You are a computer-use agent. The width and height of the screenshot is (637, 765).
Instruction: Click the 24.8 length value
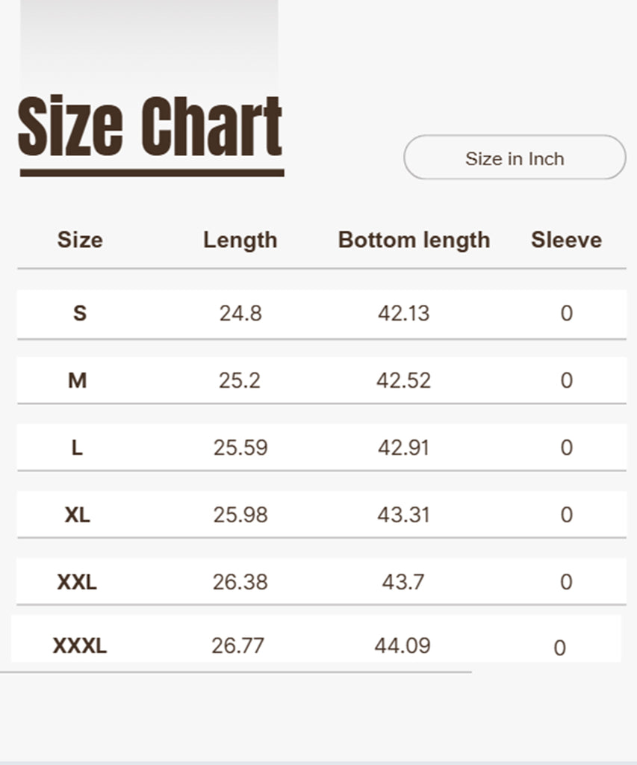pyautogui.click(x=240, y=313)
